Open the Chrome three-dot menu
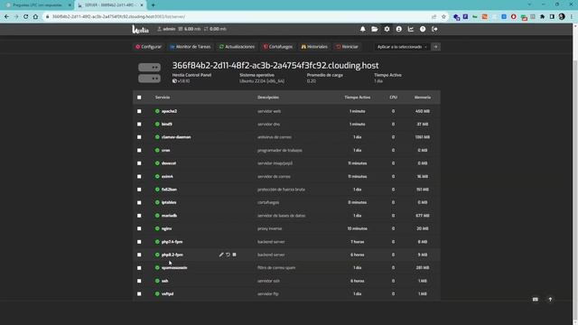This screenshot has height=325, width=578. pos(572,16)
